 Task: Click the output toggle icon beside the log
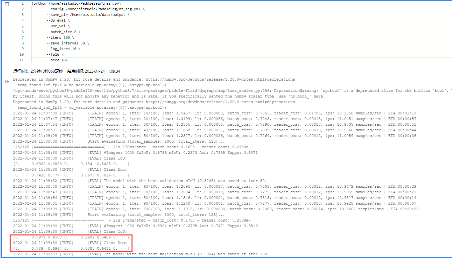(8, 81)
